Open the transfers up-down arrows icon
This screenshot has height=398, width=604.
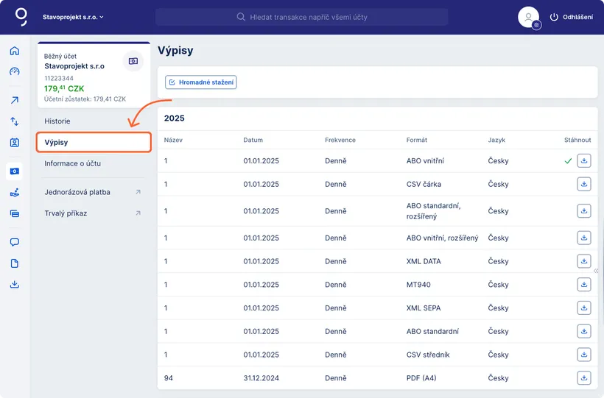[14, 121]
